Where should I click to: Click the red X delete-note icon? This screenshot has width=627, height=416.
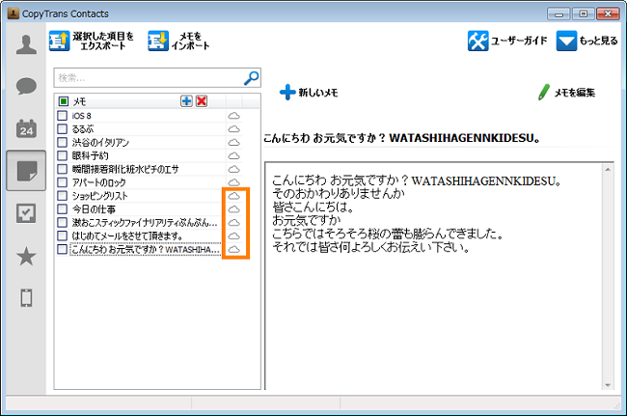(x=202, y=101)
